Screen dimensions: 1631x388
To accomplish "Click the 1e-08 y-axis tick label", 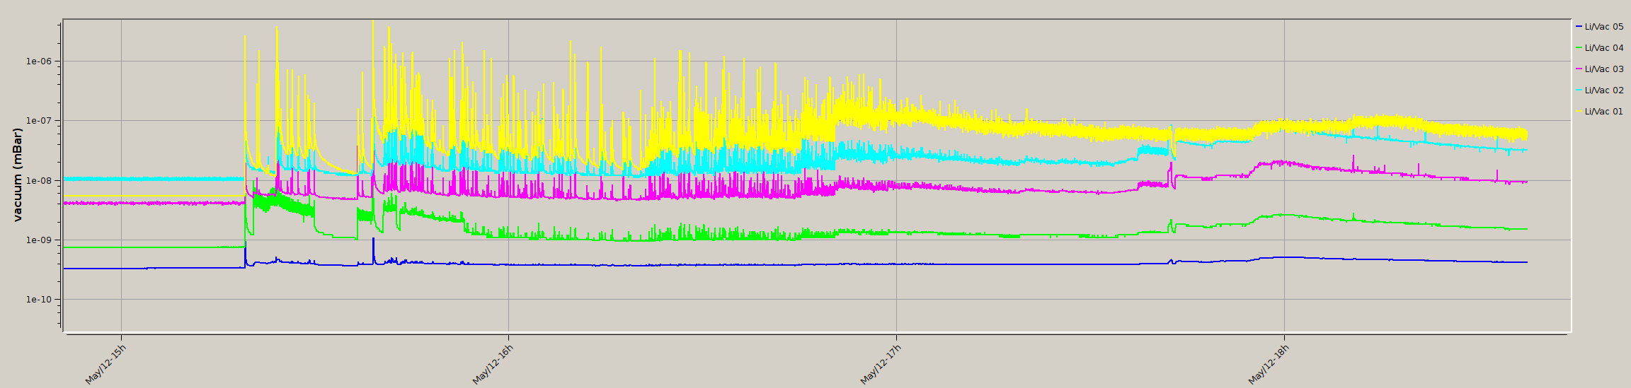I will click(x=40, y=181).
